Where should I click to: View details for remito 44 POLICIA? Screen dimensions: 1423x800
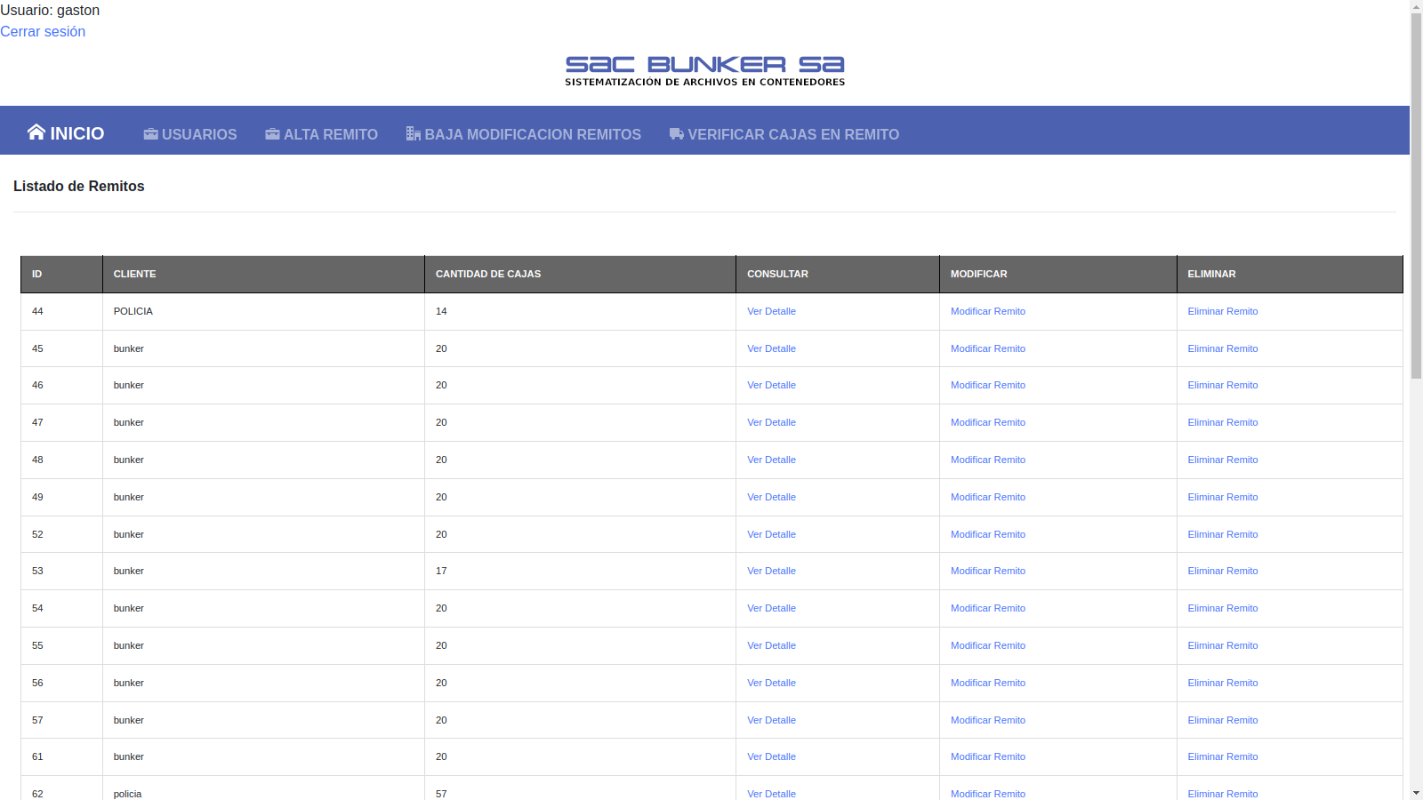click(x=771, y=311)
